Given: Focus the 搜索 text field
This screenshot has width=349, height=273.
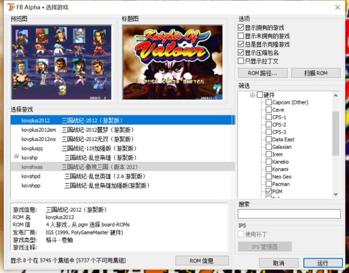Looking at the screenshot, I should pyautogui.click(x=289, y=214).
